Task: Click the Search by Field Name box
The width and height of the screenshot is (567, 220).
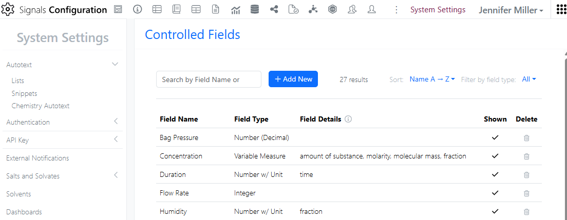Action: [209, 79]
